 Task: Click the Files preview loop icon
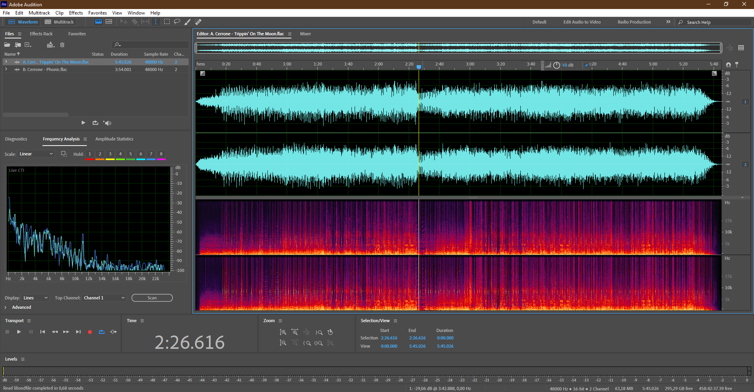[95, 123]
